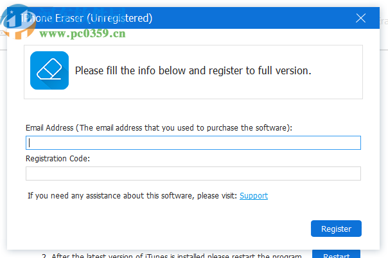Open the Support link
The height and width of the screenshot is (258, 388).
pos(254,196)
